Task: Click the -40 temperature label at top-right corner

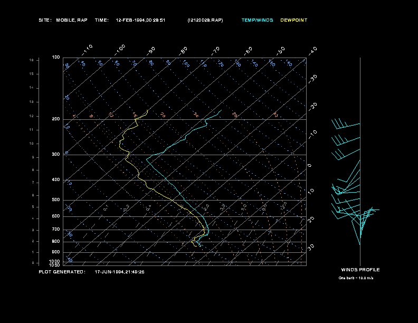Action: (x=312, y=51)
